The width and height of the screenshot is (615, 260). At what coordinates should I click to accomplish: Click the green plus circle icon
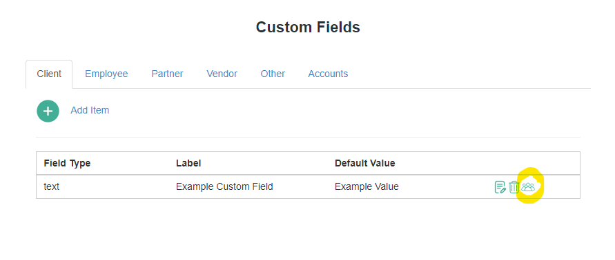coord(48,111)
